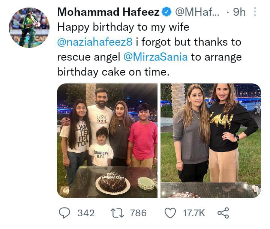Open the family photo with cake
The height and width of the screenshot is (229, 270).
tap(107, 140)
